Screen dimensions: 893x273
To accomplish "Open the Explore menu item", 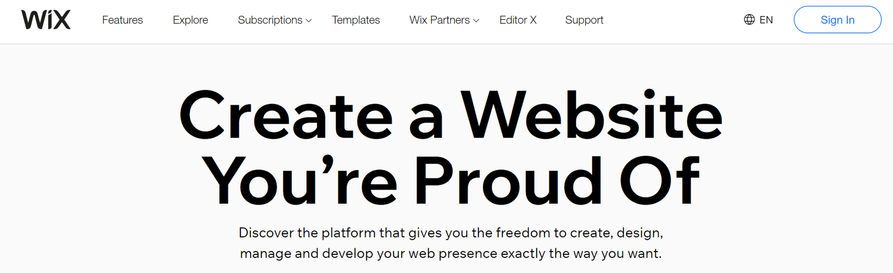I will 190,20.
